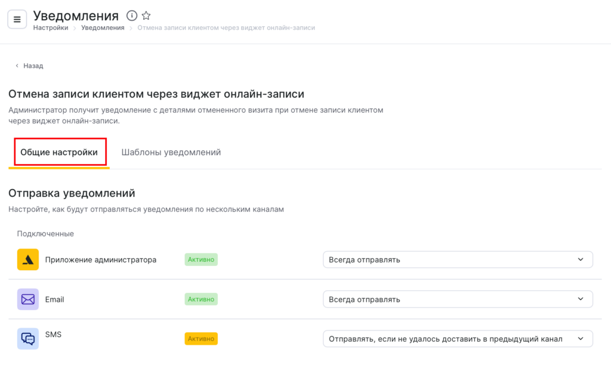Open dropdown for Приложение администратора sending rule
Image resolution: width=611 pixels, height=374 pixels.
(458, 259)
